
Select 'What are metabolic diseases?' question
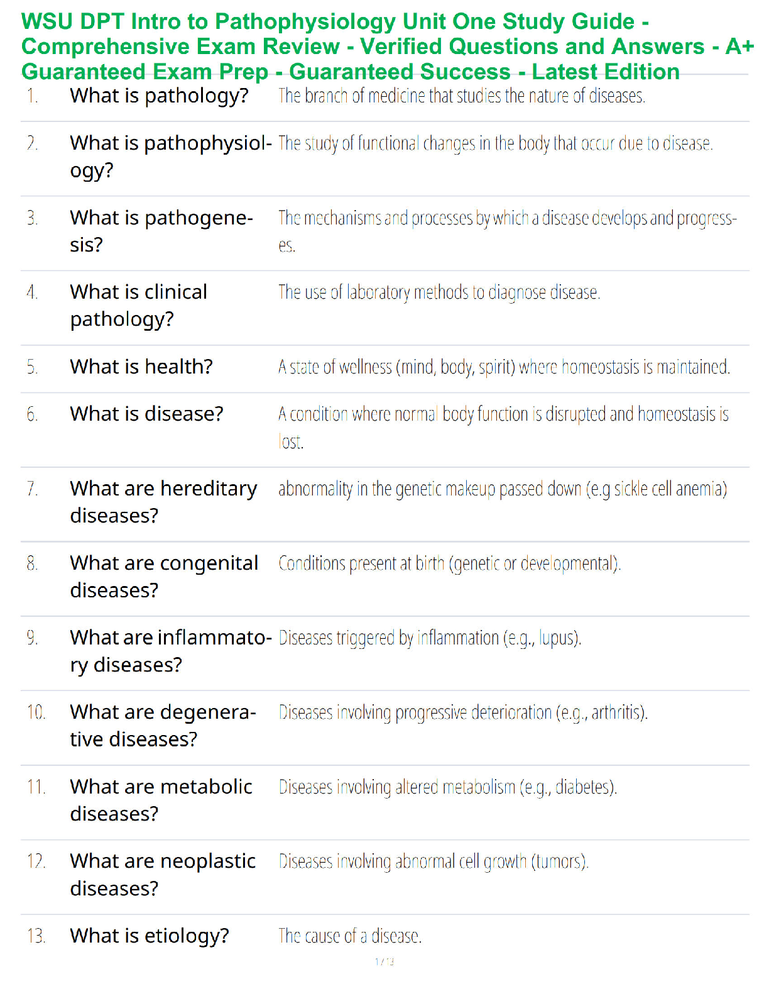(161, 800)
